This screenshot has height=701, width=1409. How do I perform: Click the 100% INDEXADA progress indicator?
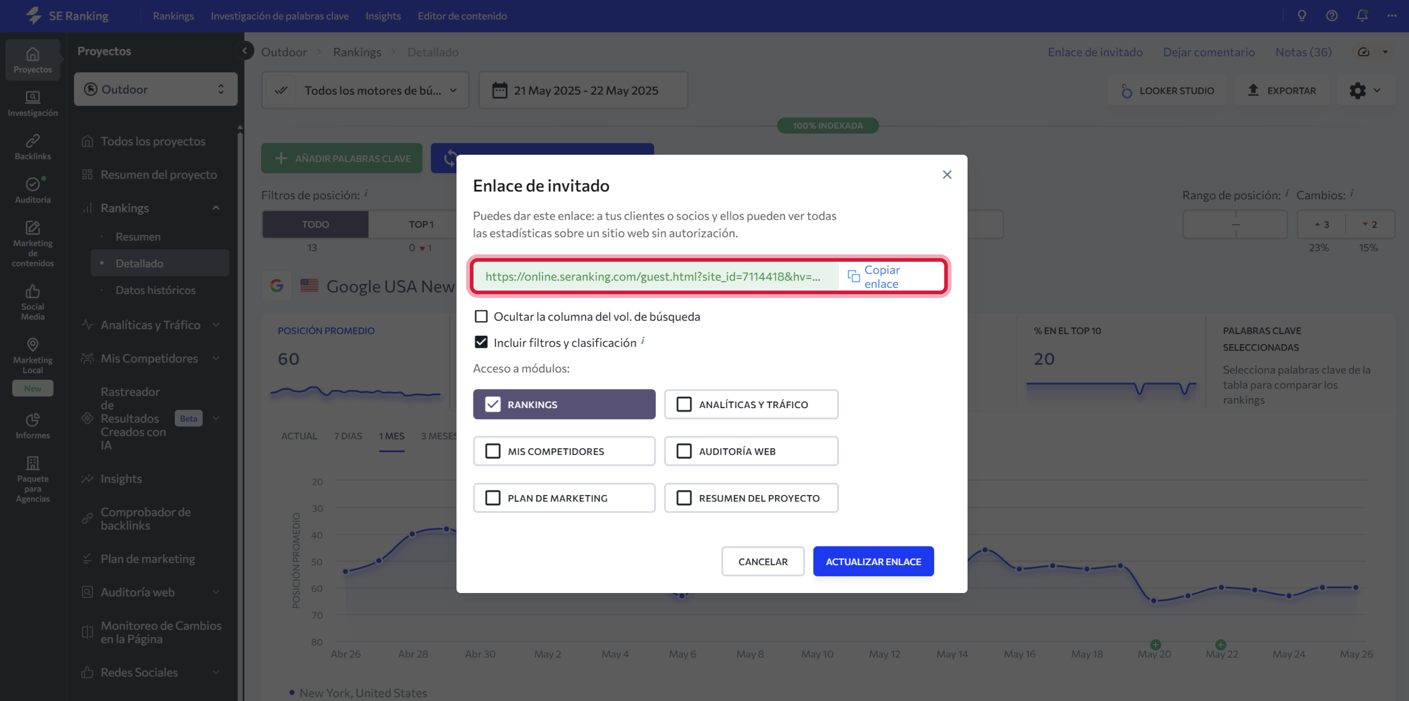click(827, 125)
